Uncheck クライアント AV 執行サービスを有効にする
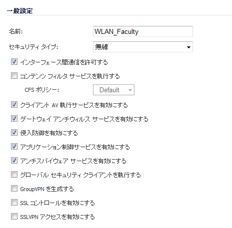 click(14, 105)
